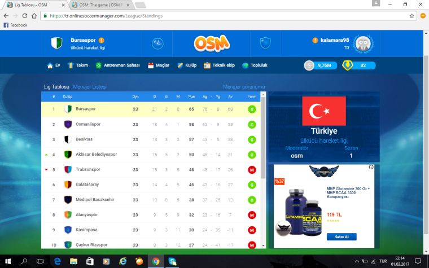The width and height of the screenshot is (429, 268).
Task: Click the standings table scrollbar thumb
Action: pos(263,138)
